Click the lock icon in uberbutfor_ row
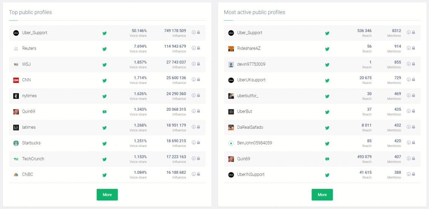The image size is (429, 209). [x=414, y=95]
